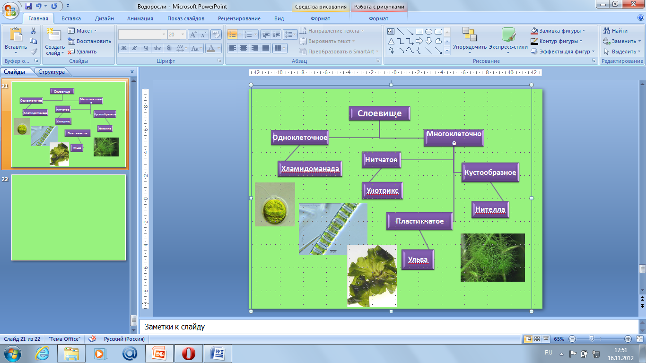The image size is (646, 363).
Task: Open the Заливка фигуры fill dropdown
Action: pyautogui.click(x=558, y=31)
